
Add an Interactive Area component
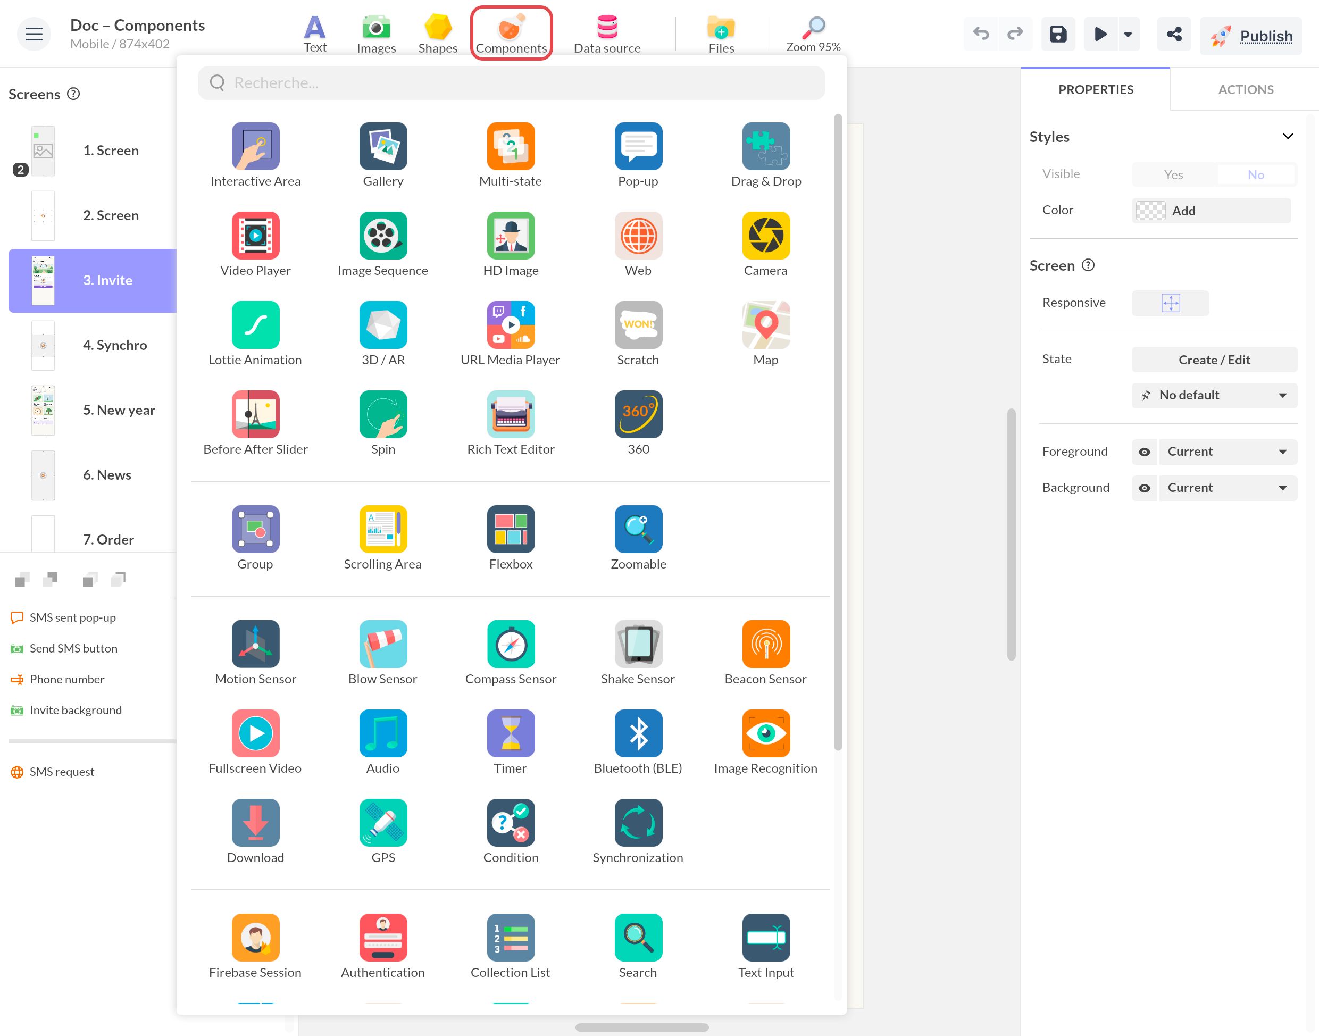[x=255, y=155]
